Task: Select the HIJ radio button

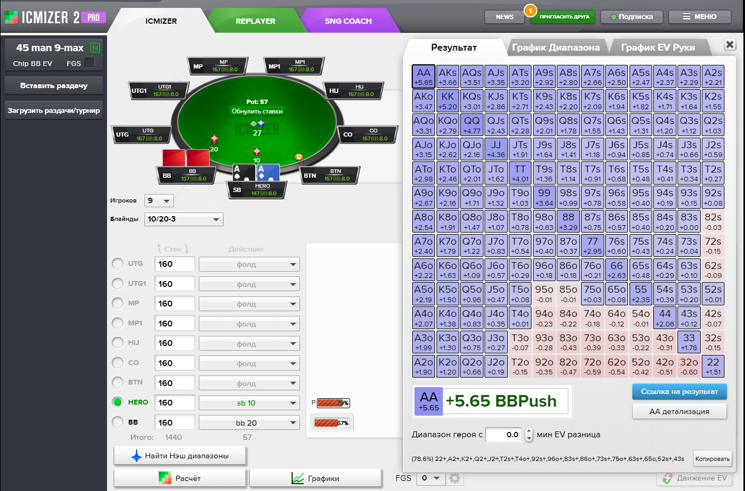Action: [118, 342]
